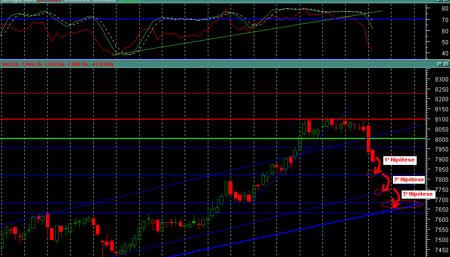This screenshot has height=257, width=450.
Task: Select the green ascending trendline in indicator pane
Action: coord(247,32)
